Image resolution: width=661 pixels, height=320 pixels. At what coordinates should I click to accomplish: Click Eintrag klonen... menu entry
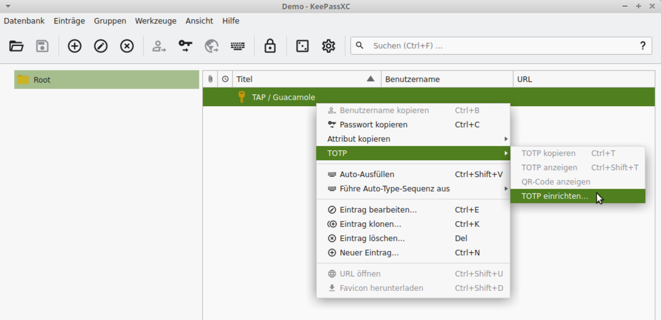[370, 224]
